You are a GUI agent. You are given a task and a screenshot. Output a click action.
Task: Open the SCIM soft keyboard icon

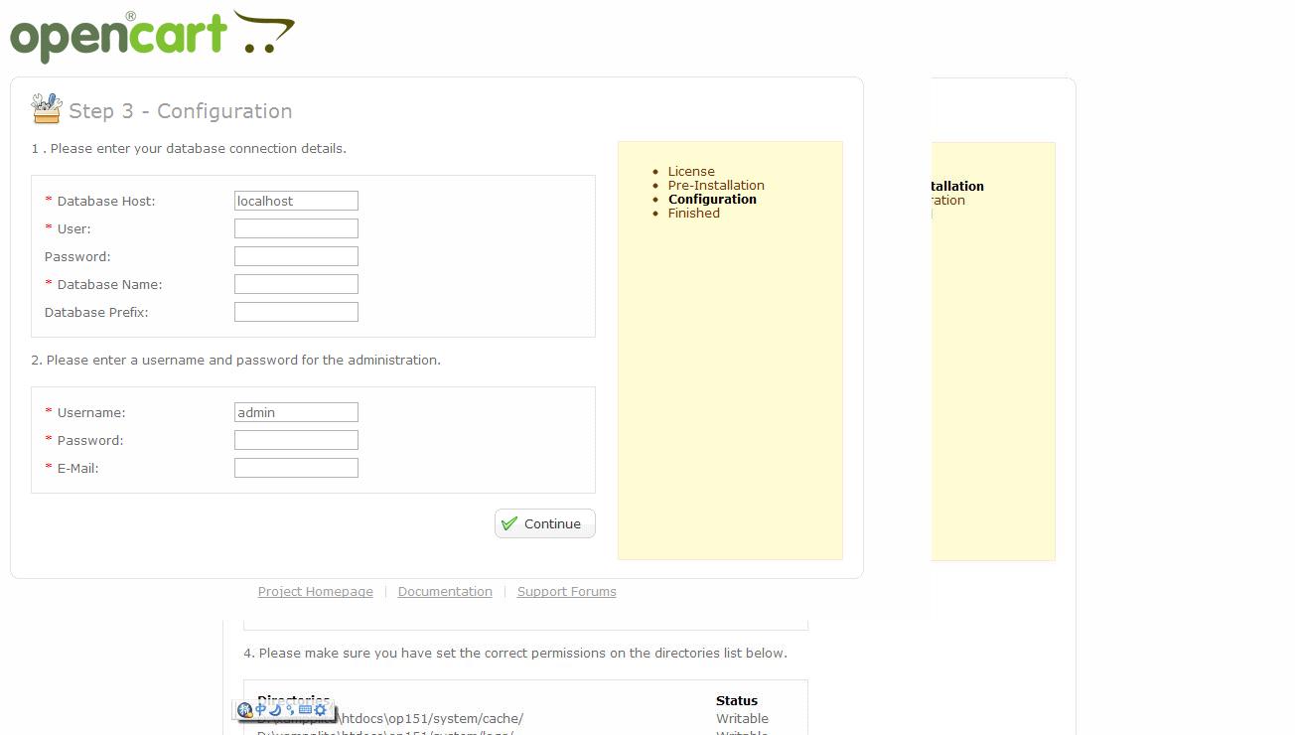tap(306, 709)
